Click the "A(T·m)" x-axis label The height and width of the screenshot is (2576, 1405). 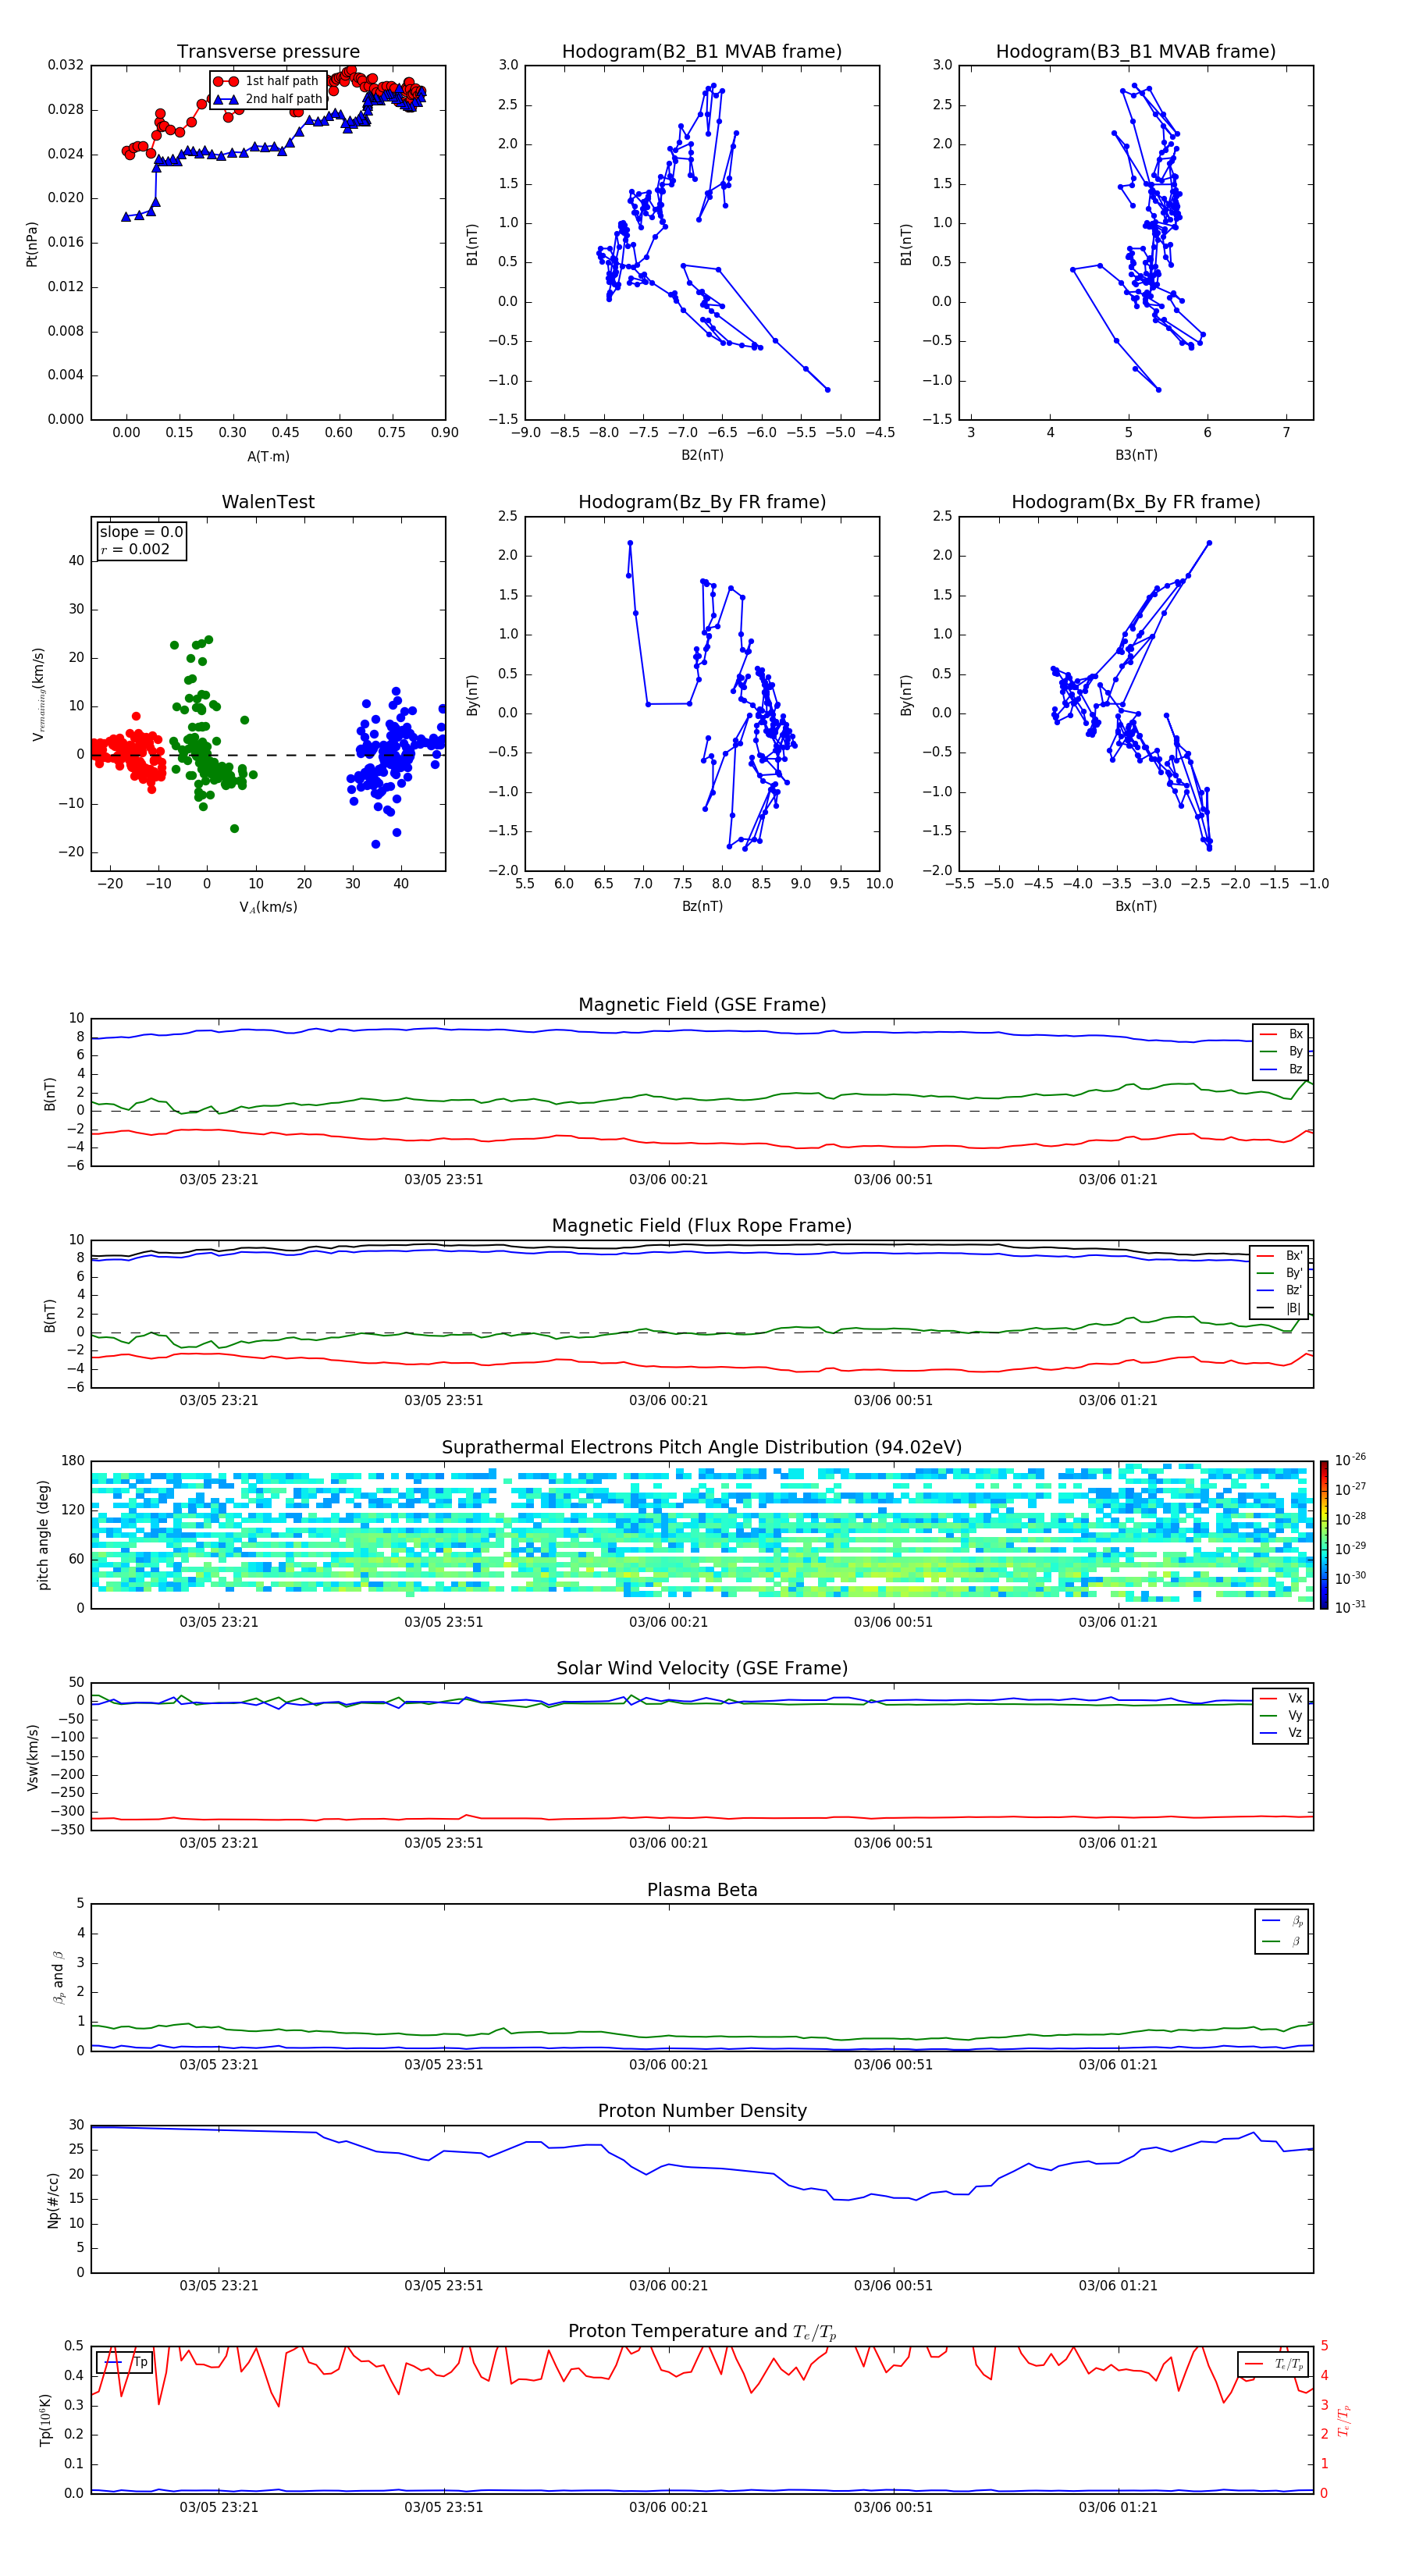pyautogui.click(x=268, y=456)
